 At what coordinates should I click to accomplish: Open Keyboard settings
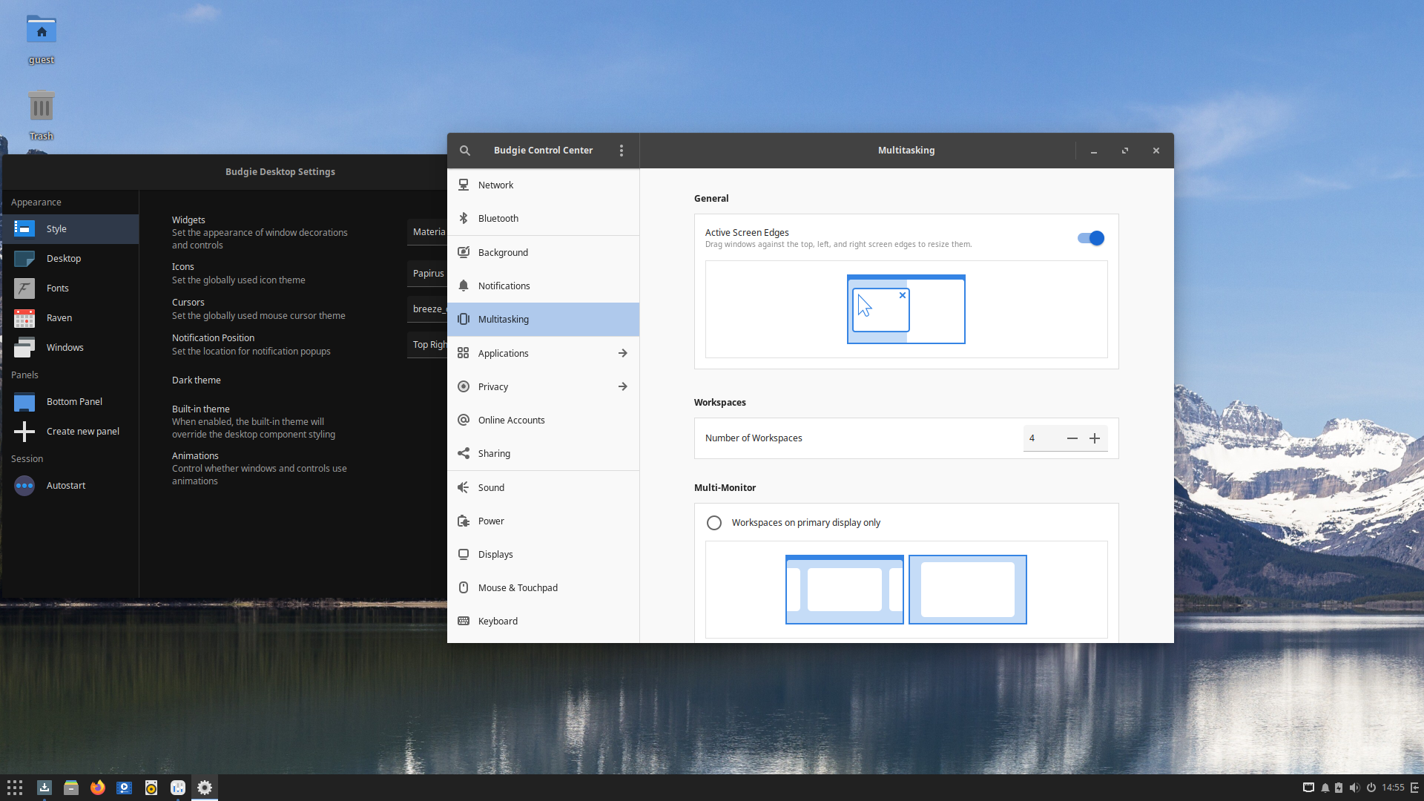coord(543,622)
